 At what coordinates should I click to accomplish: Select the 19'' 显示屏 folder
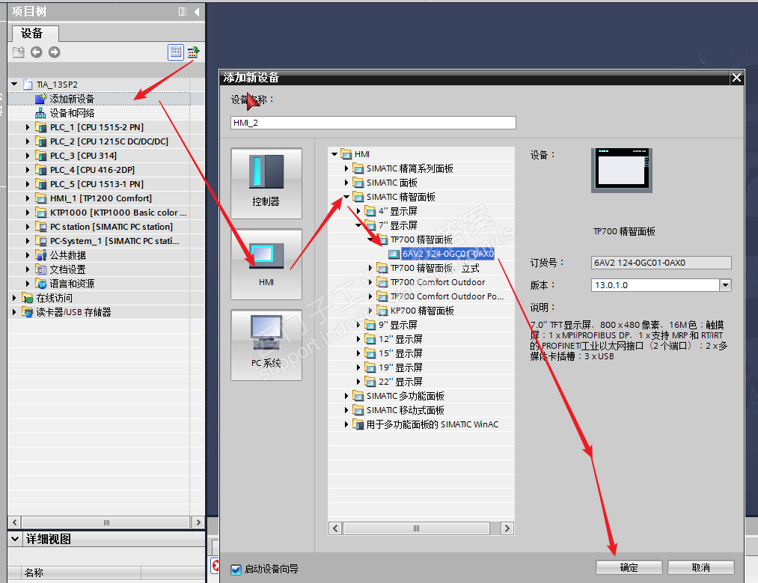point(400,367)
